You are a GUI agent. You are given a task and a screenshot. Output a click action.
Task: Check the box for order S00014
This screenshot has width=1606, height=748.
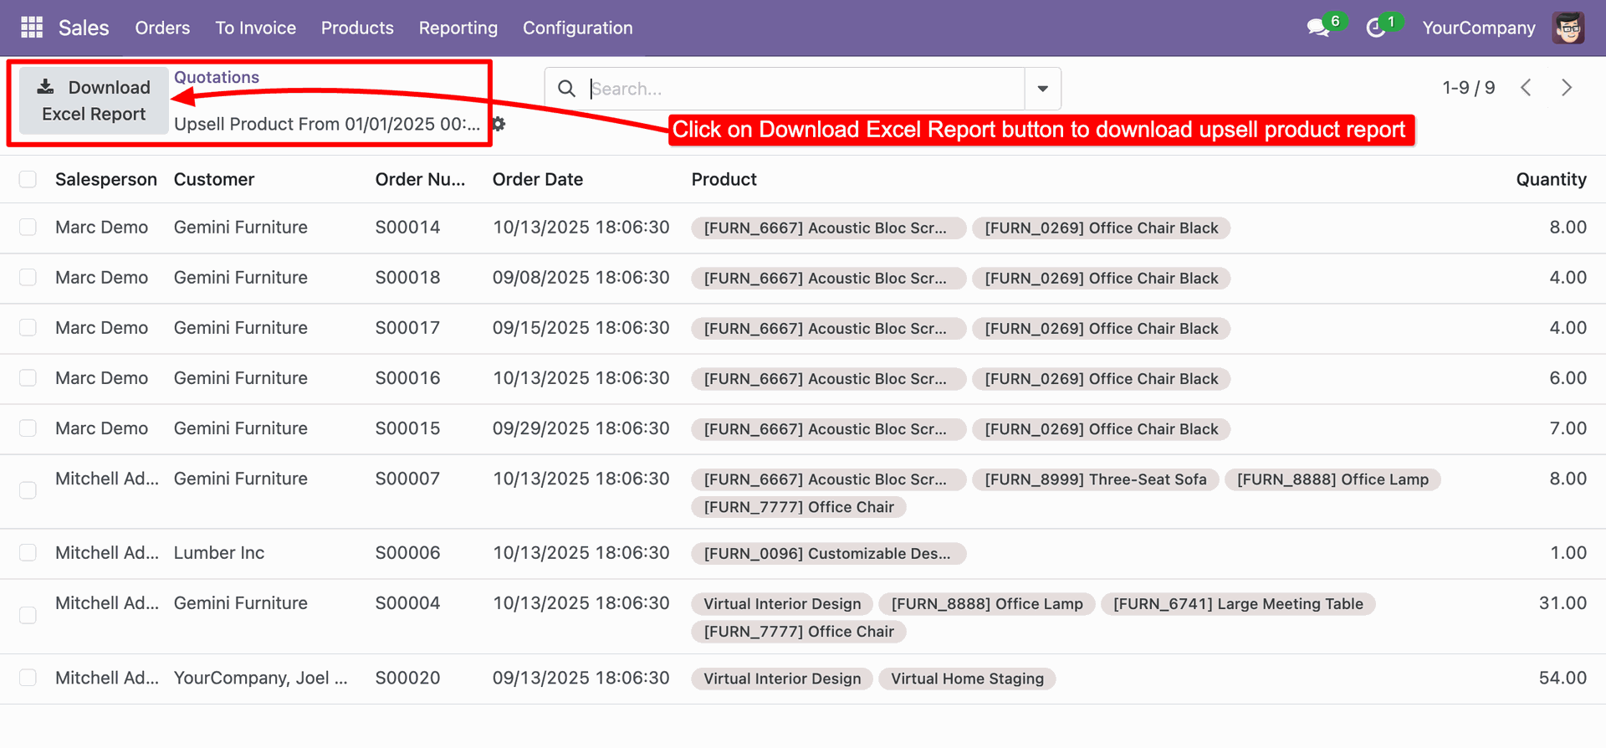tap(28, 228)
